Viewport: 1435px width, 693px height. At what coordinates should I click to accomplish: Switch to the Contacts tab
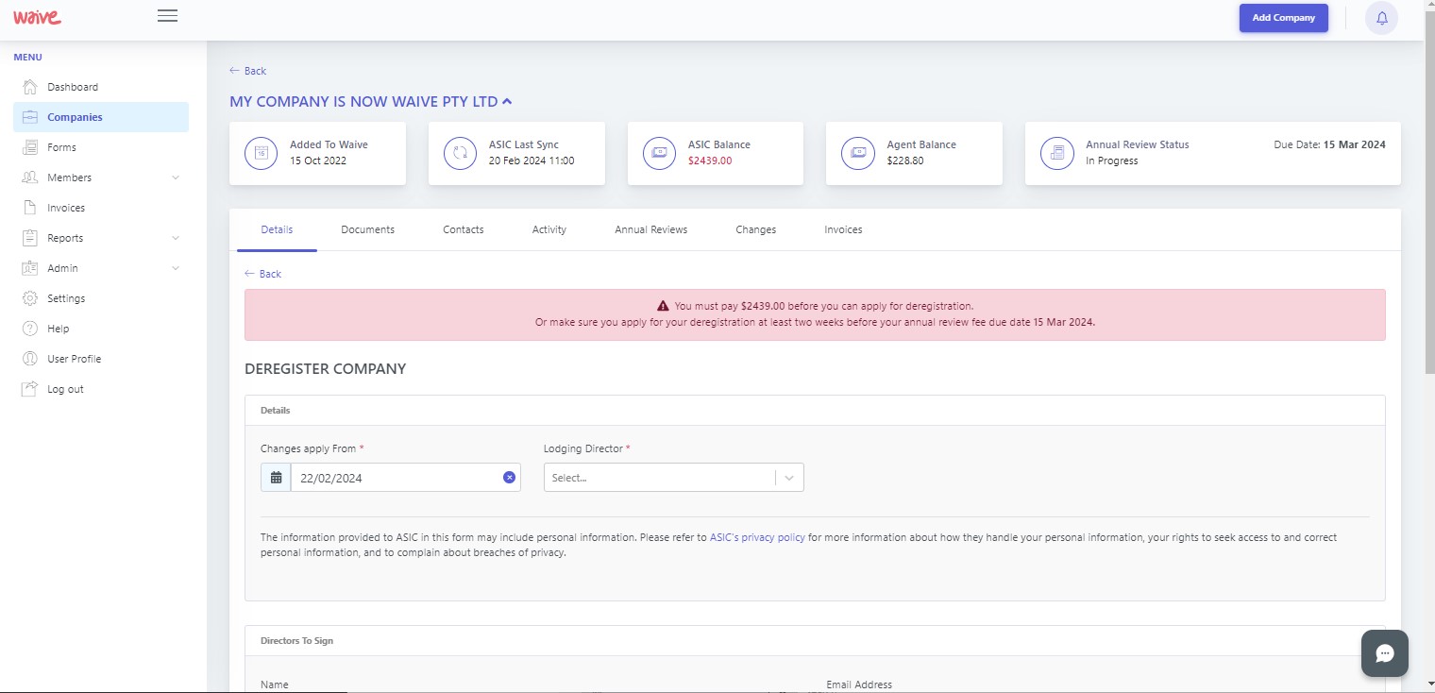click(x=464, y=229)
